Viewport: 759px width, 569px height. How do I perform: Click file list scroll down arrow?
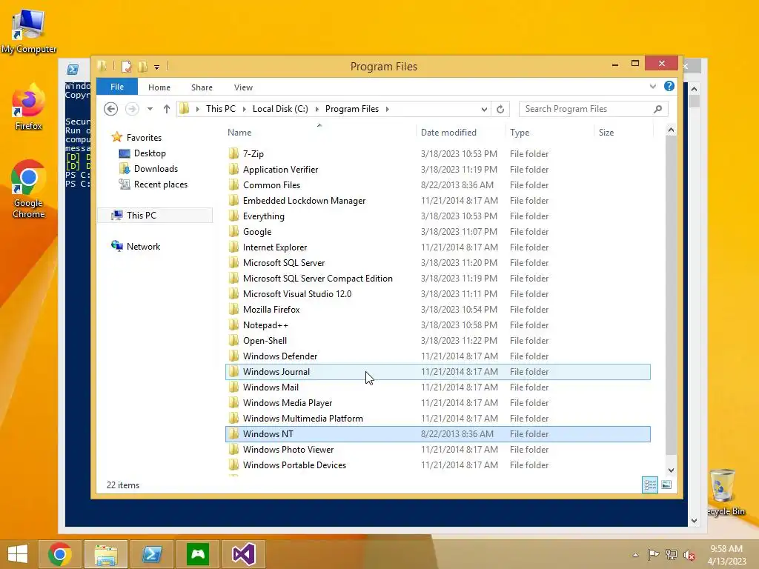(x=671, y=470)
